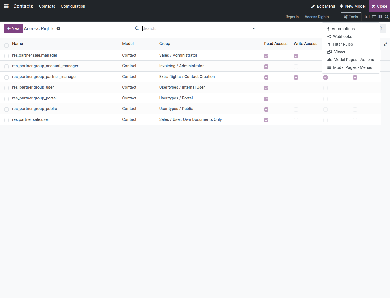Screen dimensions: 390x298
Task: Click group User types / Internal User
Action: click(x=182, y=87)
